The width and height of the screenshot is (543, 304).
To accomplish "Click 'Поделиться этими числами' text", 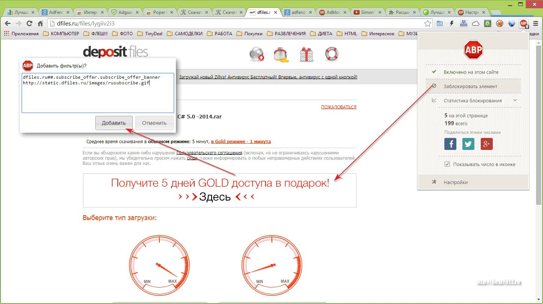I will pos(472,132).
